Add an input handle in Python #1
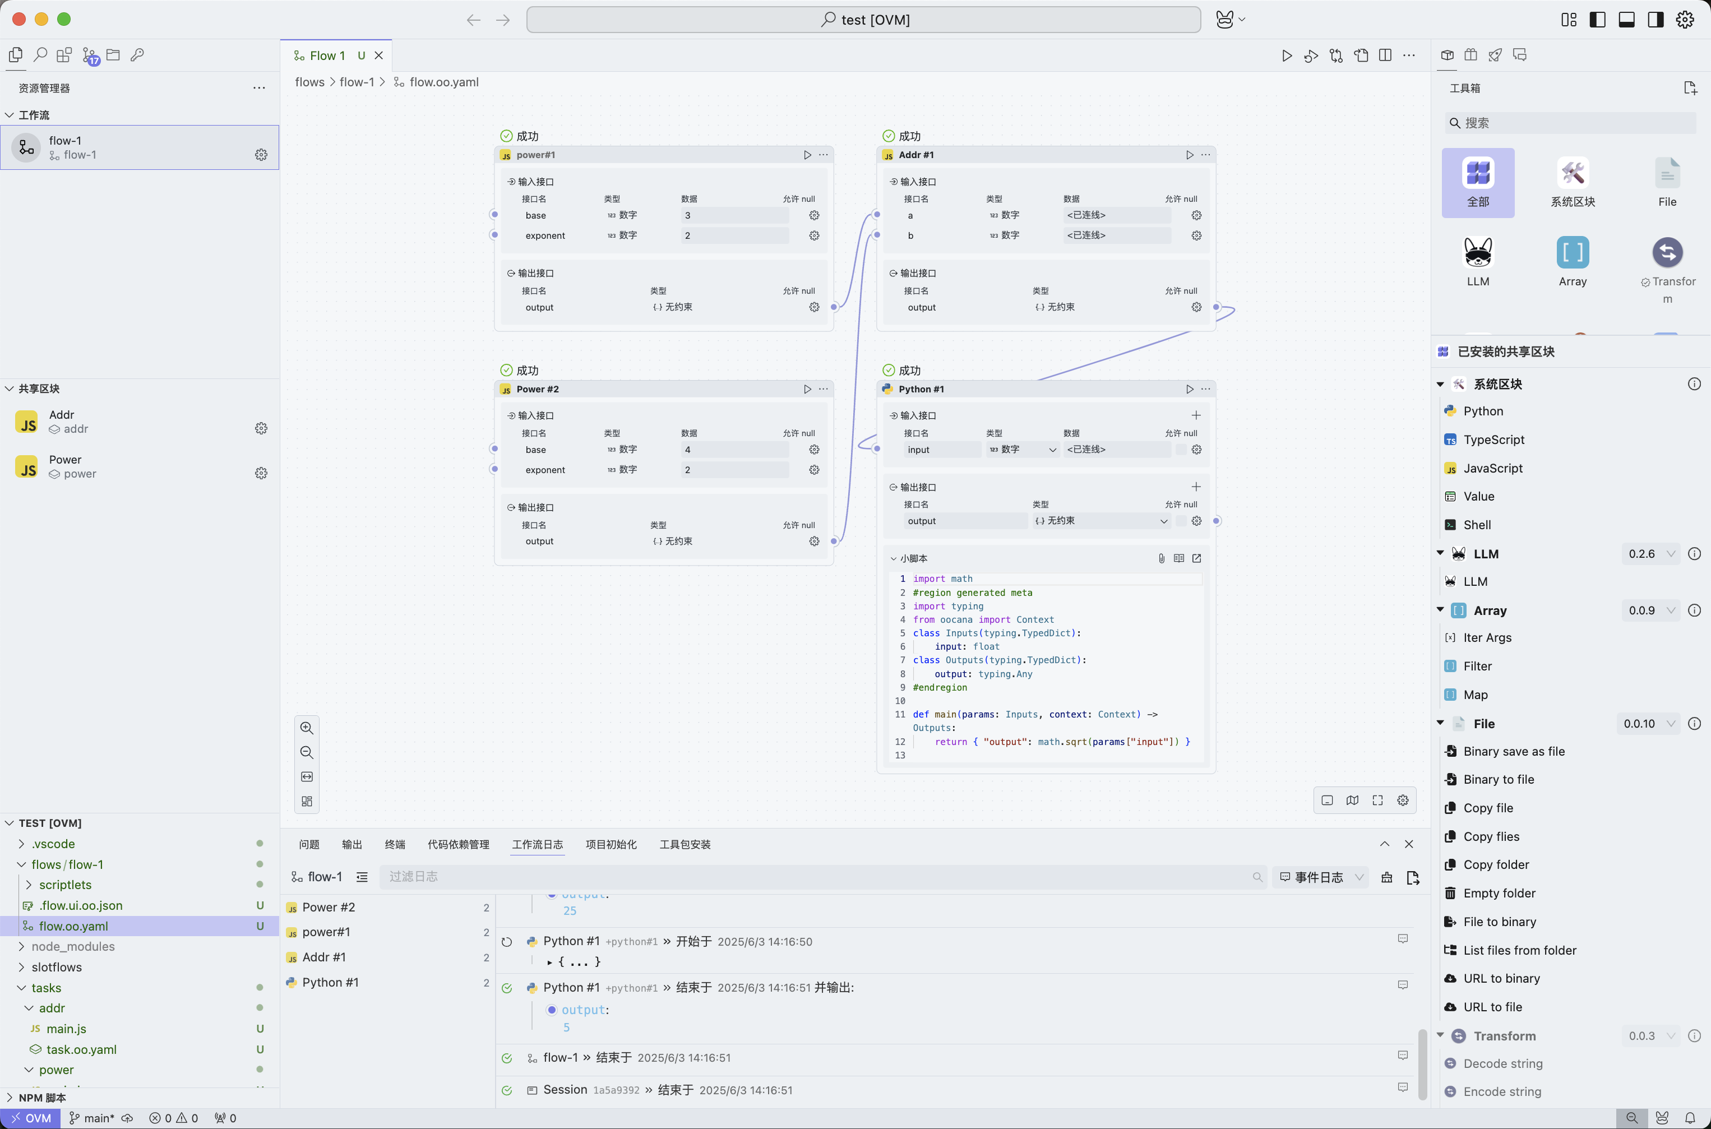Viewport: 1711px width, 1129px height. tap(1196, 415)
